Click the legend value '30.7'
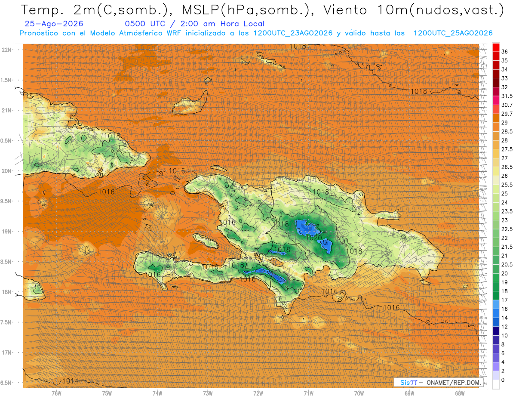This screenshot has width=516, height=399. click(507, 105)
